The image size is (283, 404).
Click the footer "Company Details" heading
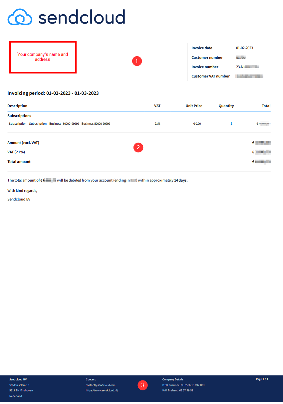click(x=173, y=379)
